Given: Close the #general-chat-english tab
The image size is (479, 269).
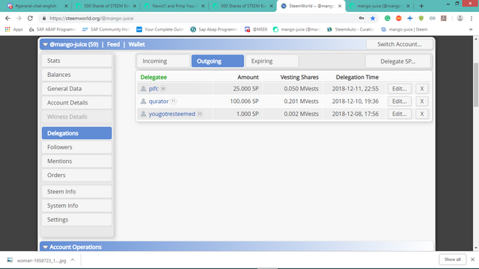Looking at the screenshot, I should pos(66,6).
